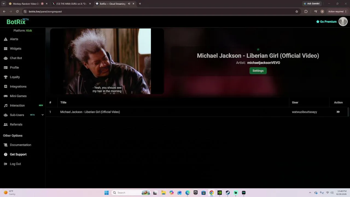Mute the BotRix tab audio
This screenshot has height=197, width=350.
pyautogui.click(x=129, y=4)
